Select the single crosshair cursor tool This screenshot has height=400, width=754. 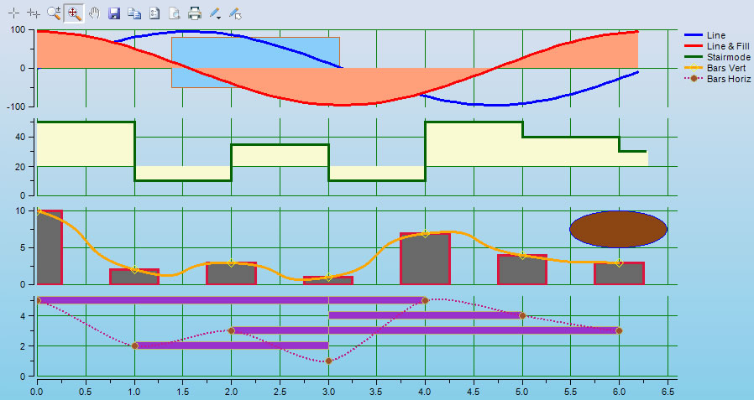click(13, 13)
